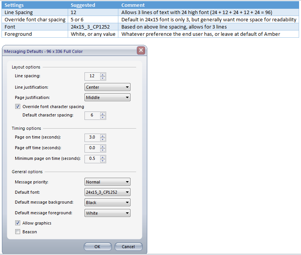Open the Line justification dropdown
The height and width of the screenshot is (255, 301).
tap(107, 87)
